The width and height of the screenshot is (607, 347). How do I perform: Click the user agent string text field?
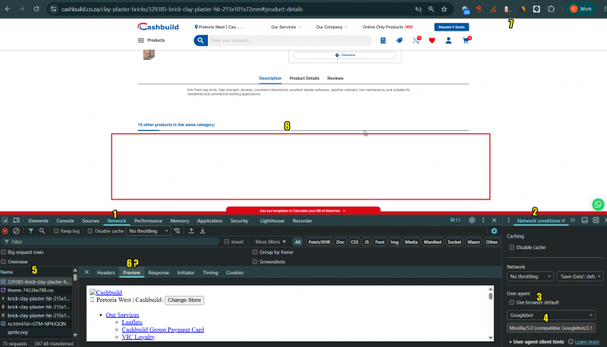pos(551,328)
